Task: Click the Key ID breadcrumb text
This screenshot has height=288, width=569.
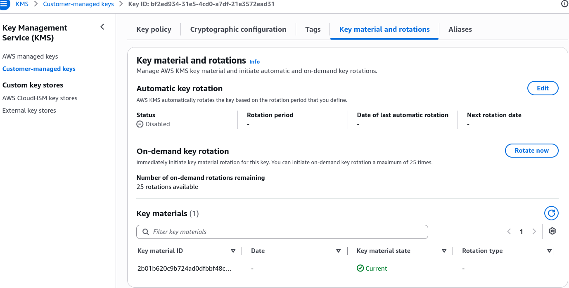Action: pyautogui.click(x=201, y=4)
